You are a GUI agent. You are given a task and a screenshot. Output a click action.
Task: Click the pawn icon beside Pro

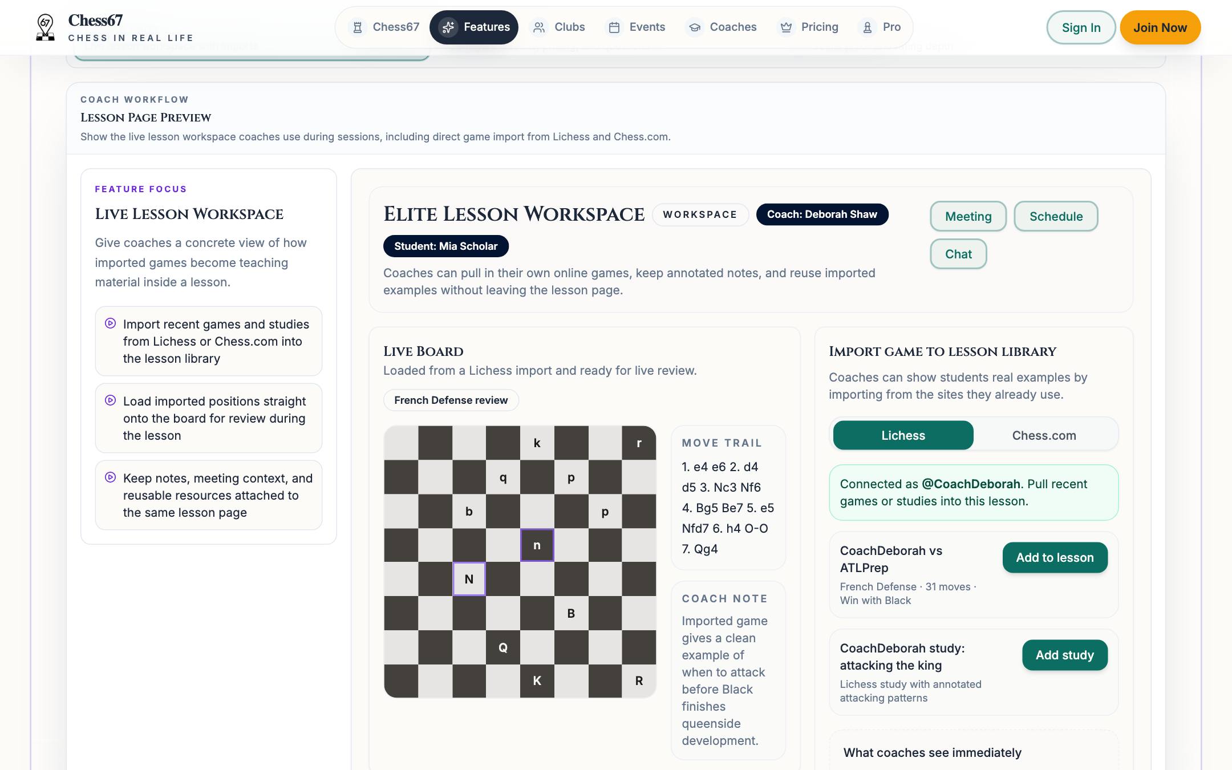click(868, 27)
